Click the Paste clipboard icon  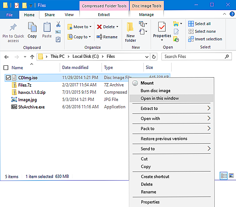[47, 27]
